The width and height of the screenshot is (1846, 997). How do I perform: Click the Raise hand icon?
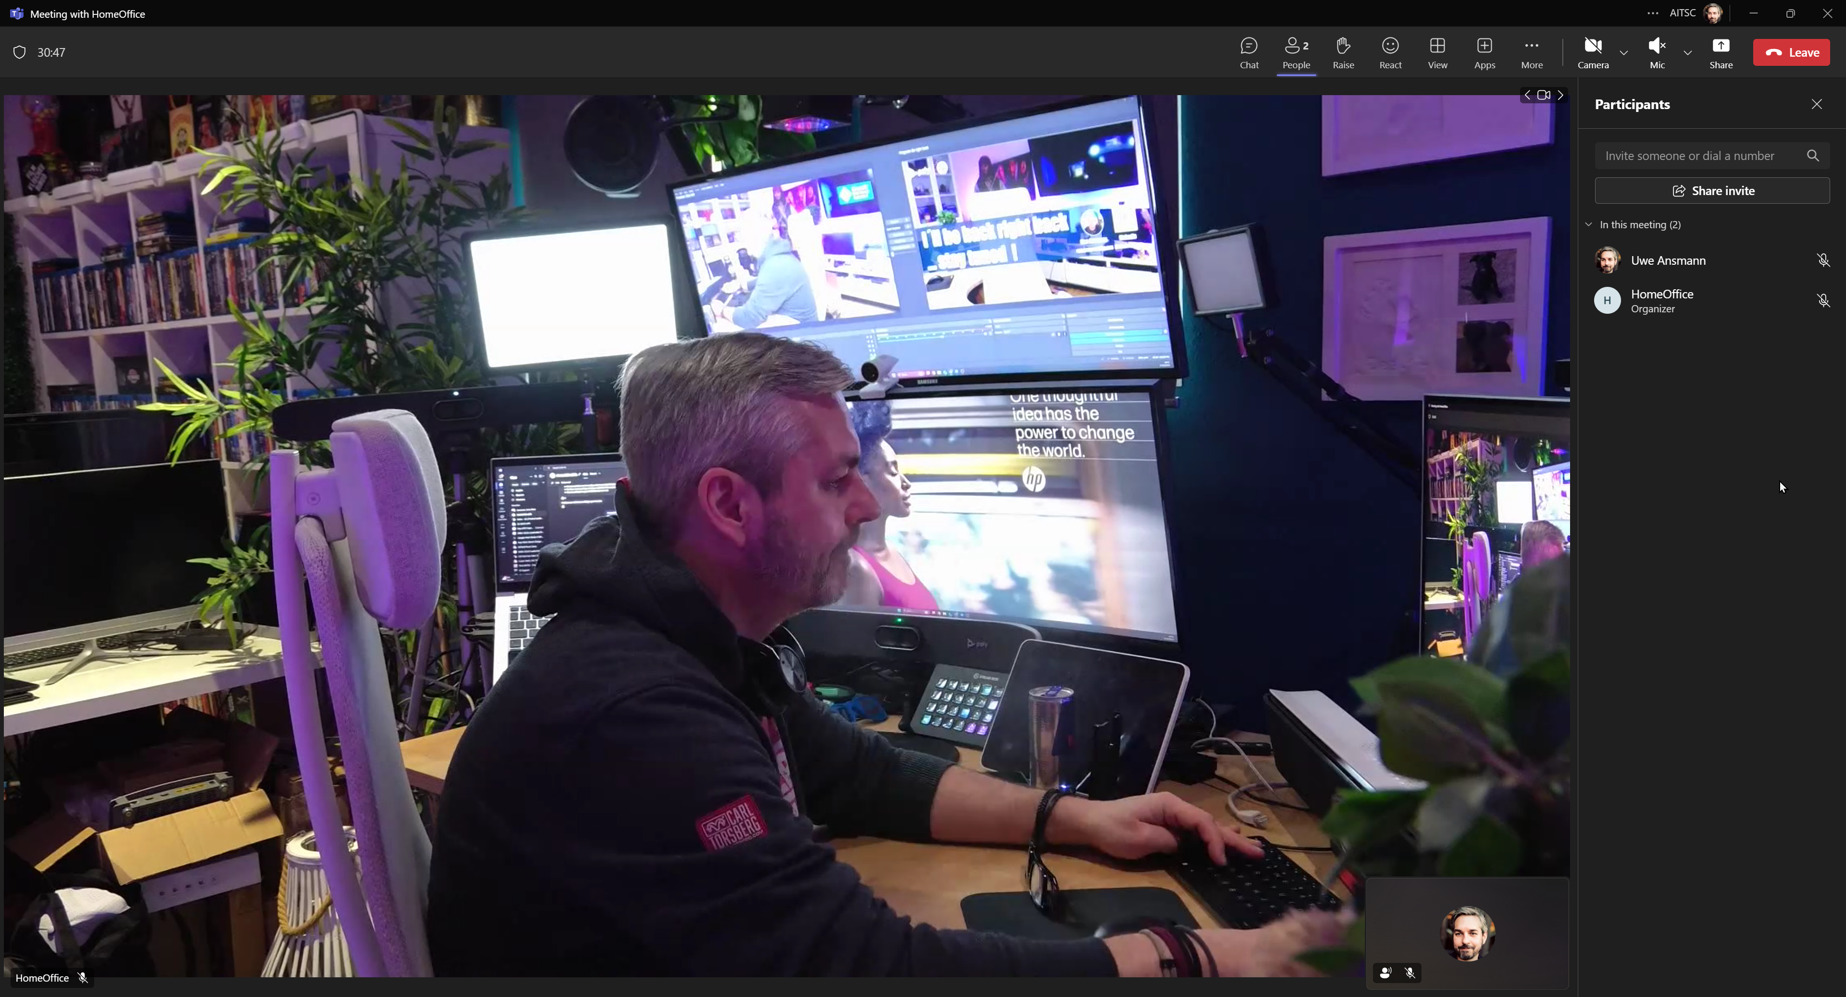1343,52
